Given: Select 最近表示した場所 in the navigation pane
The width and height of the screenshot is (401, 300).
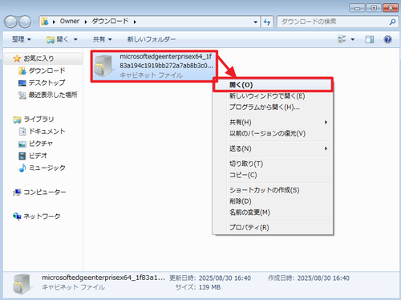Looking at the screenshot, I should [53, 95].
